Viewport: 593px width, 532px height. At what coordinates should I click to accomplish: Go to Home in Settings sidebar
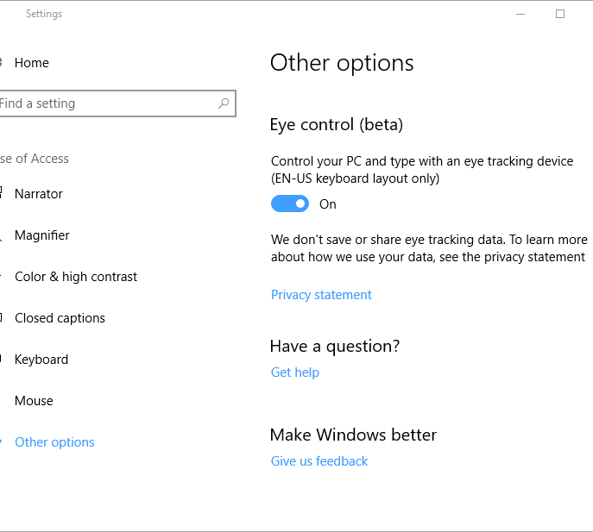click(31, 63)
